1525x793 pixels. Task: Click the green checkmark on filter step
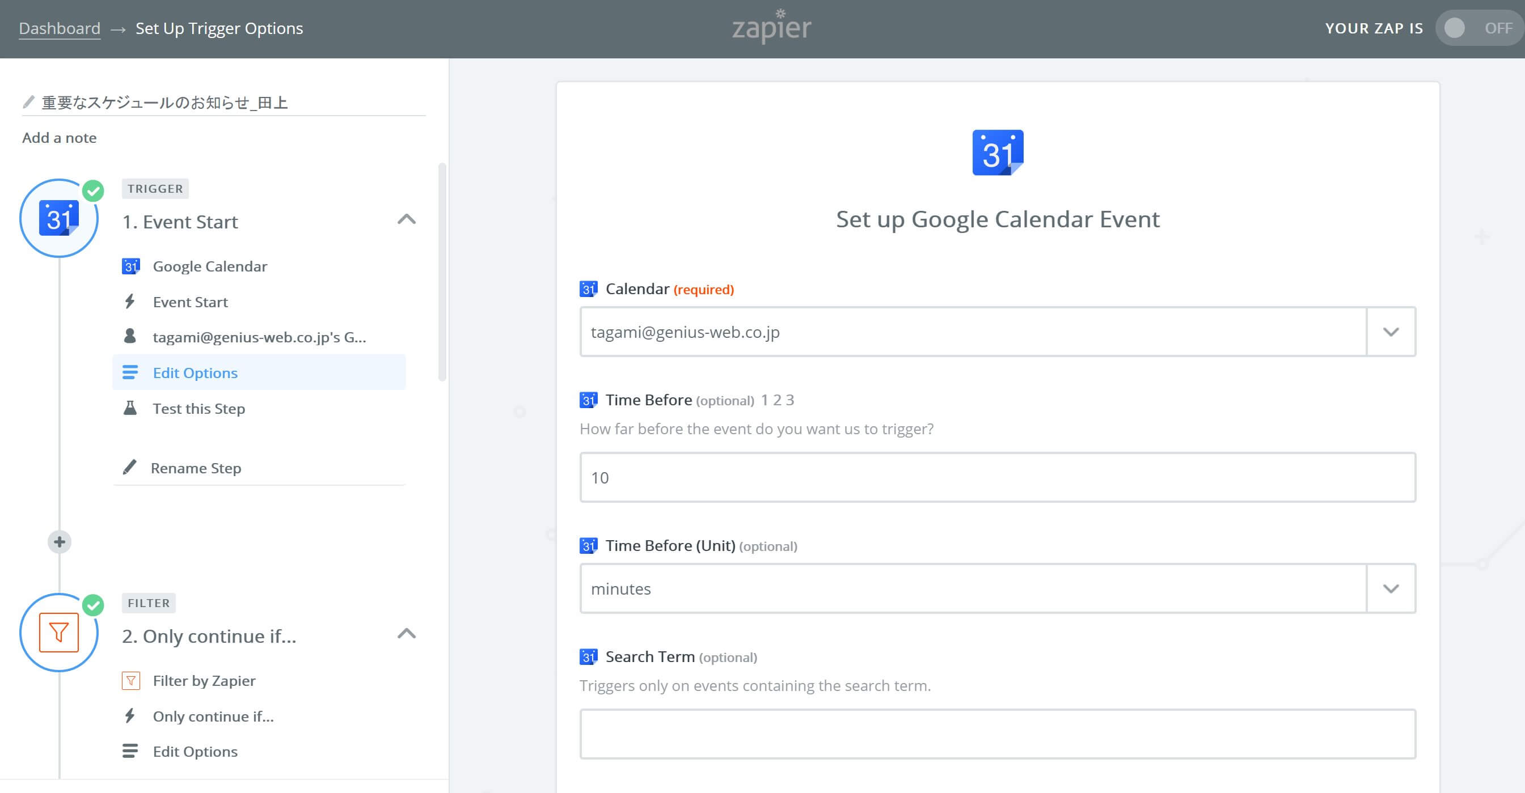coord(93,605)
